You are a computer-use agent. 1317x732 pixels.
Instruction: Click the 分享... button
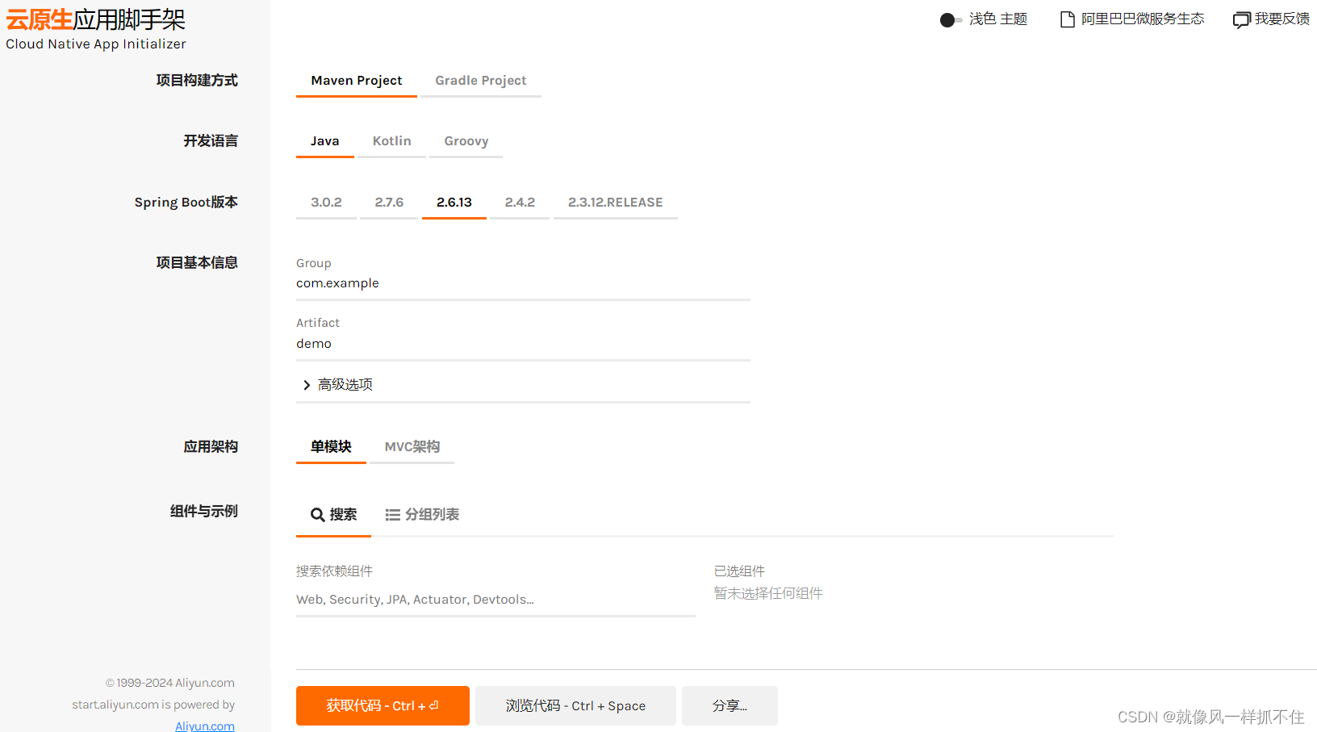(730, 706)
